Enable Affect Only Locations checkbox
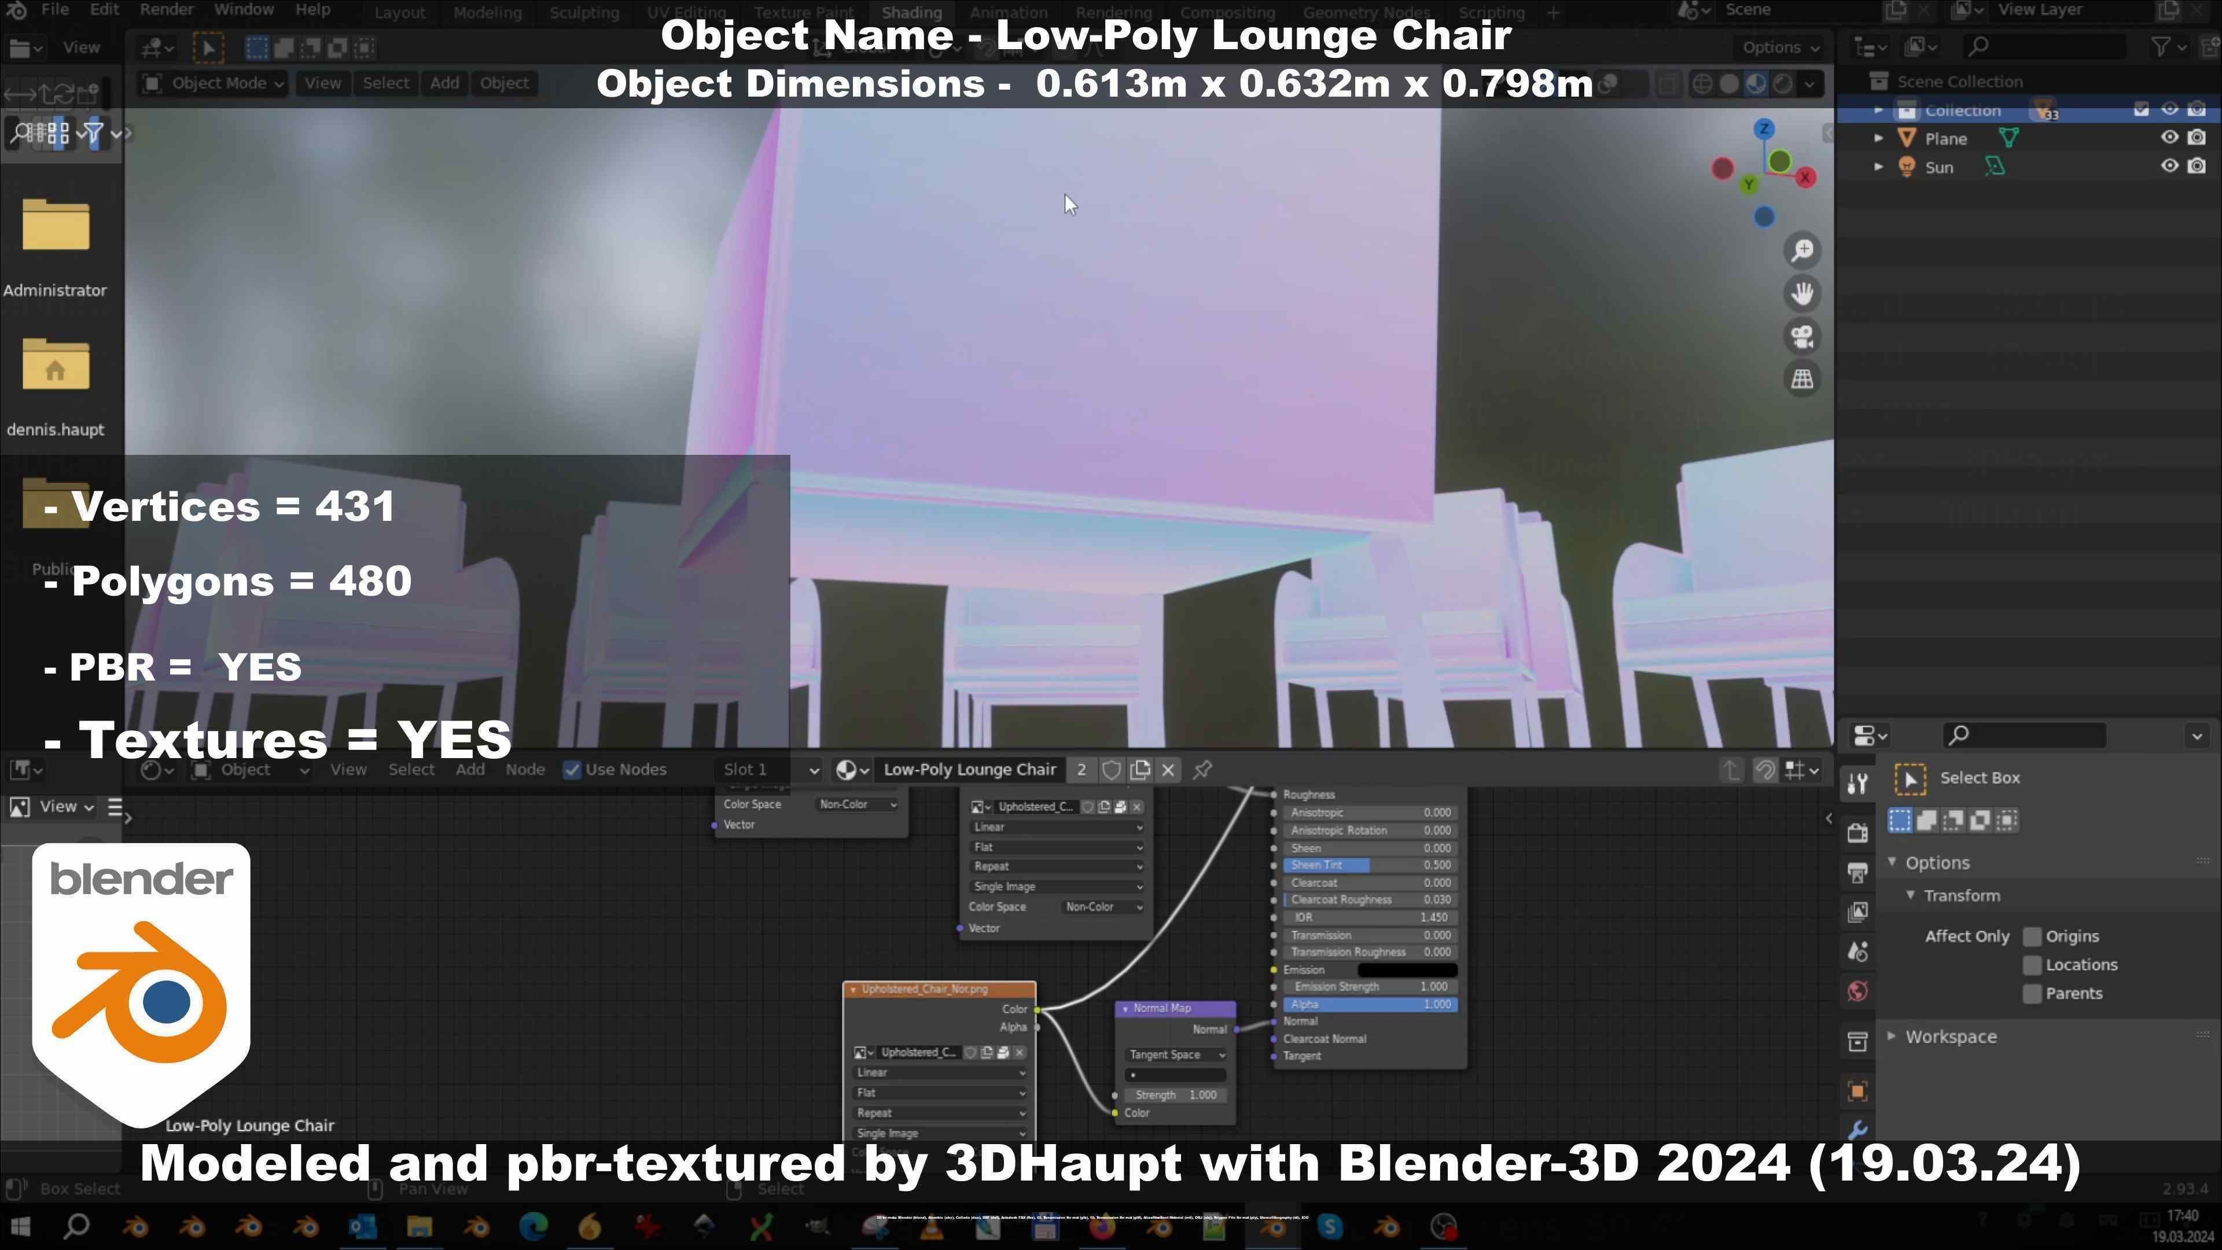 click(2032, 965)
